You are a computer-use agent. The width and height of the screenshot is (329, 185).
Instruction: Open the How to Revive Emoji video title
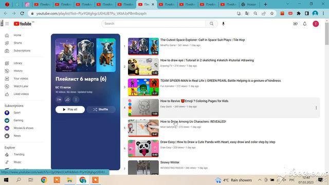click(194, 101)
